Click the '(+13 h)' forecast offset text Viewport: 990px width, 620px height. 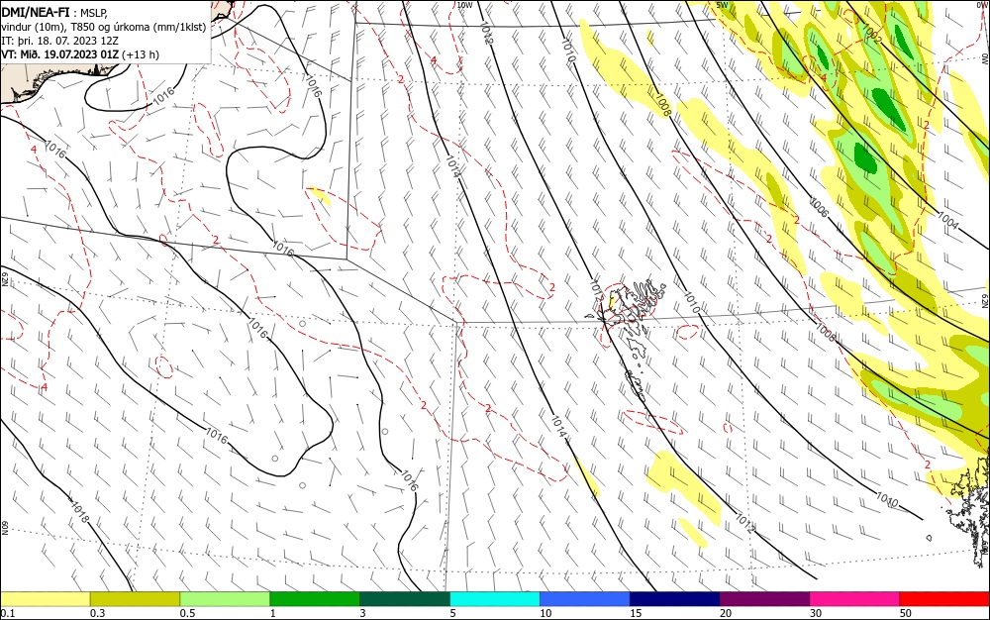point(141,54)
